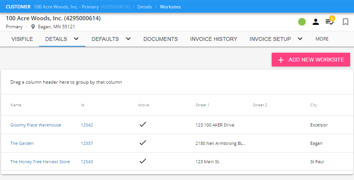Open the checklist tasks icon with badge
Screen dimensions: 354x180
coord(330,22)
